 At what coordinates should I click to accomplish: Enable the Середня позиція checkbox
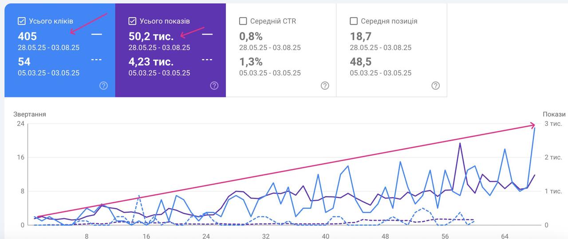coord(354,21)
